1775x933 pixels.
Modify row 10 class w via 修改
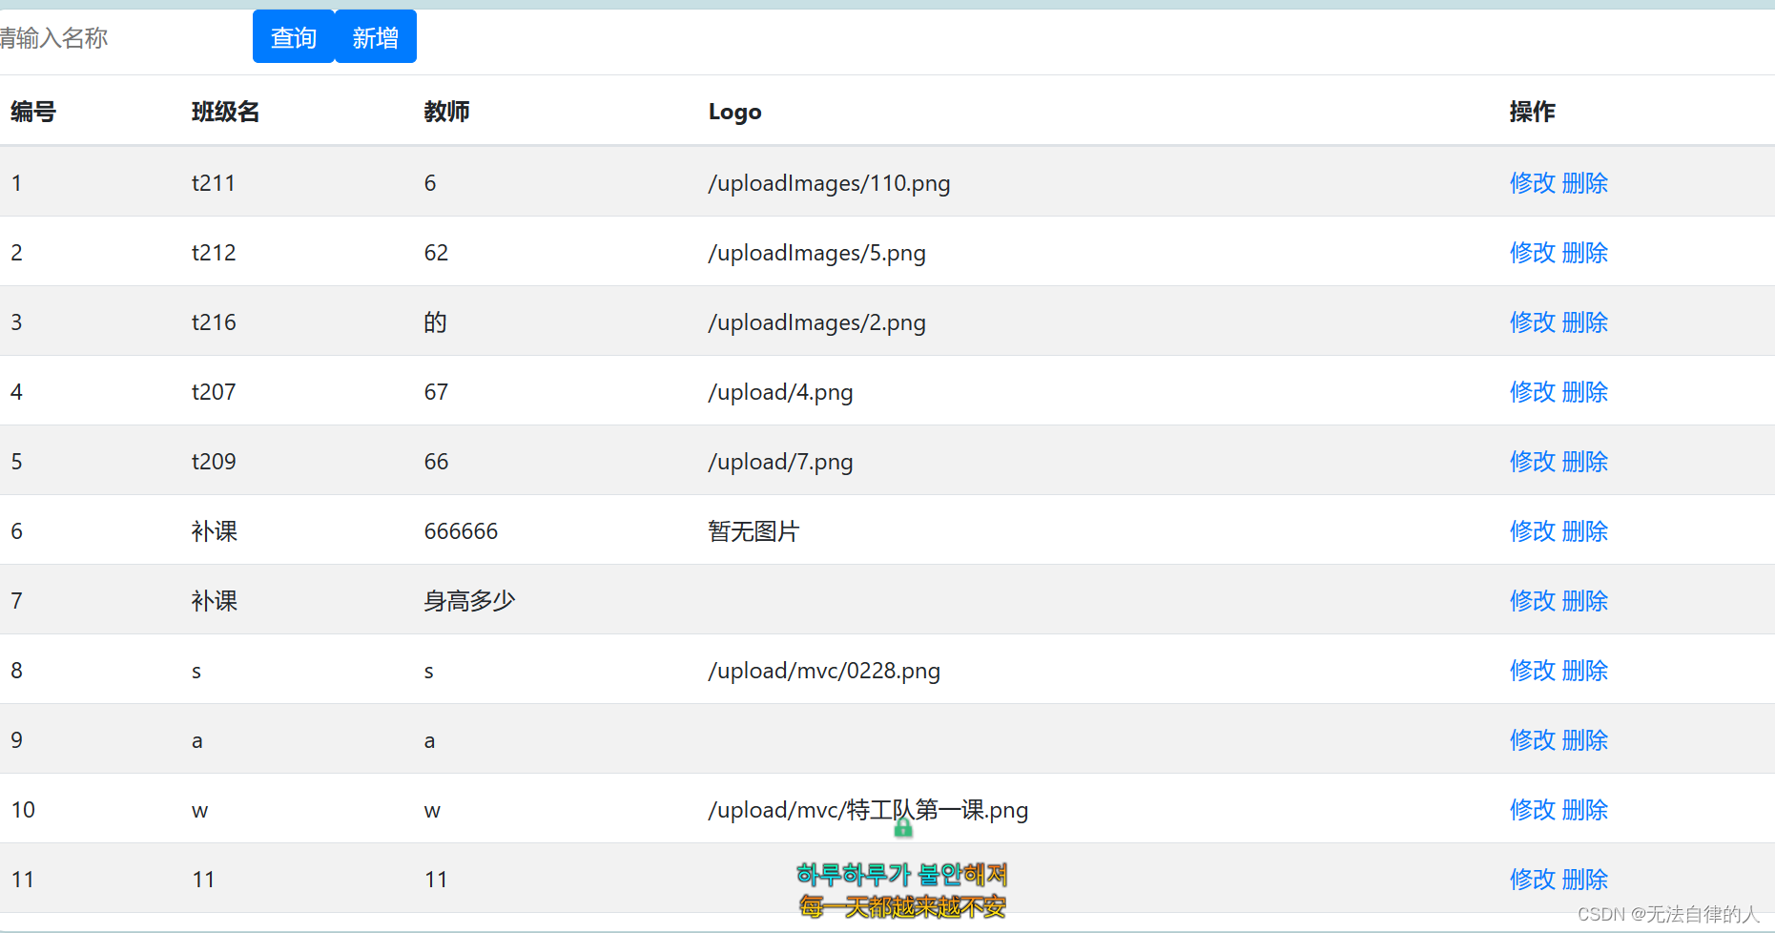pyautogui.click(x=1533, y=809)
